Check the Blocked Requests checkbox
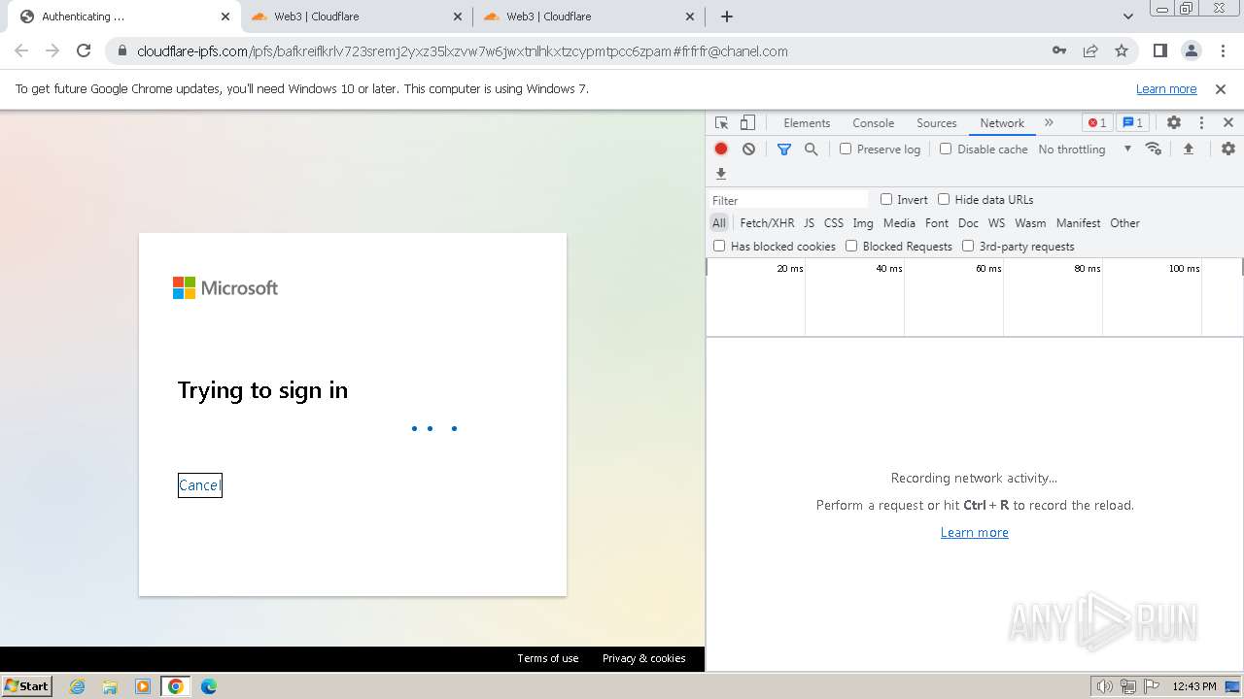Image resolution: width=1244 pixels, height=699 pixels. click(851, 246)
